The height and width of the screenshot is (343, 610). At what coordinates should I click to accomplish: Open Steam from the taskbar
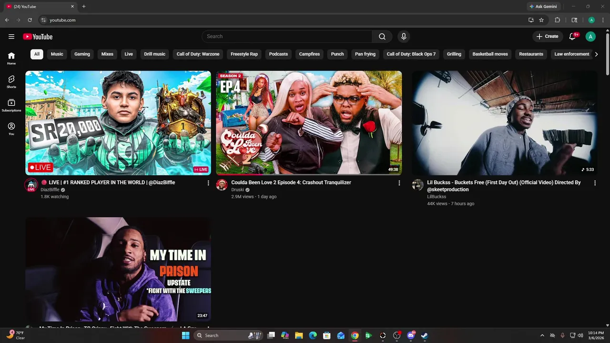coord(425,335)
